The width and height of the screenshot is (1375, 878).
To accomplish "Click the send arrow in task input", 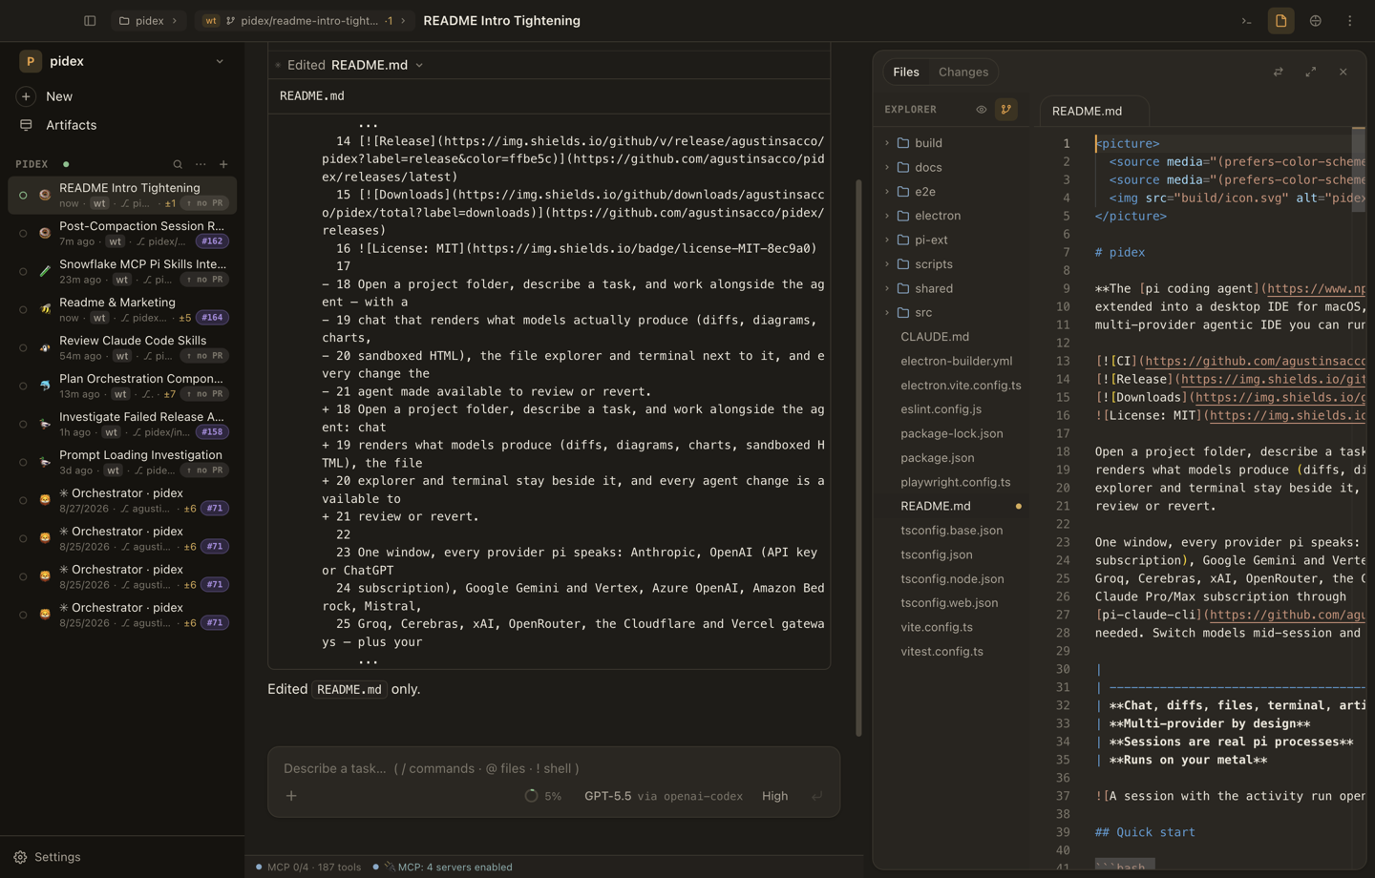I will point(816,796).
